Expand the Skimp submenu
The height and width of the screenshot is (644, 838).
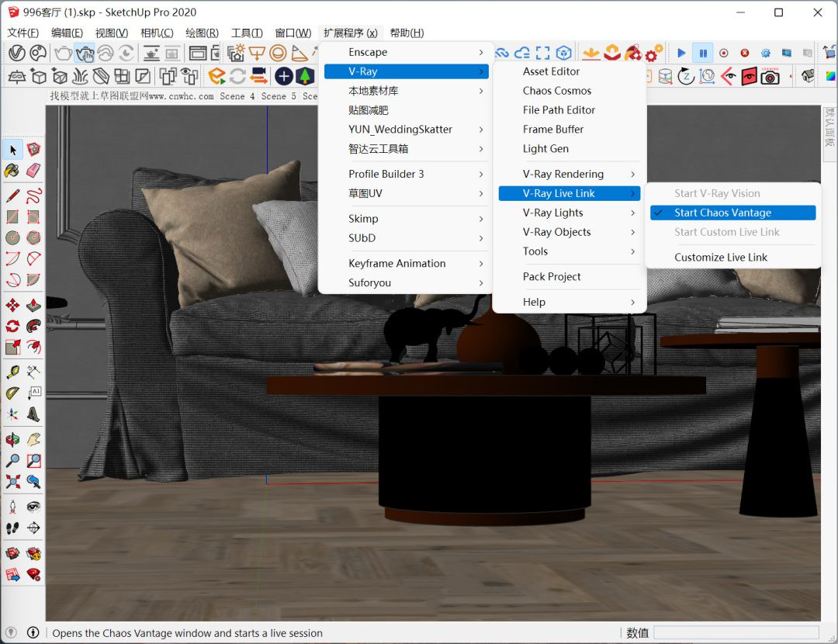(x=406, y=219)
